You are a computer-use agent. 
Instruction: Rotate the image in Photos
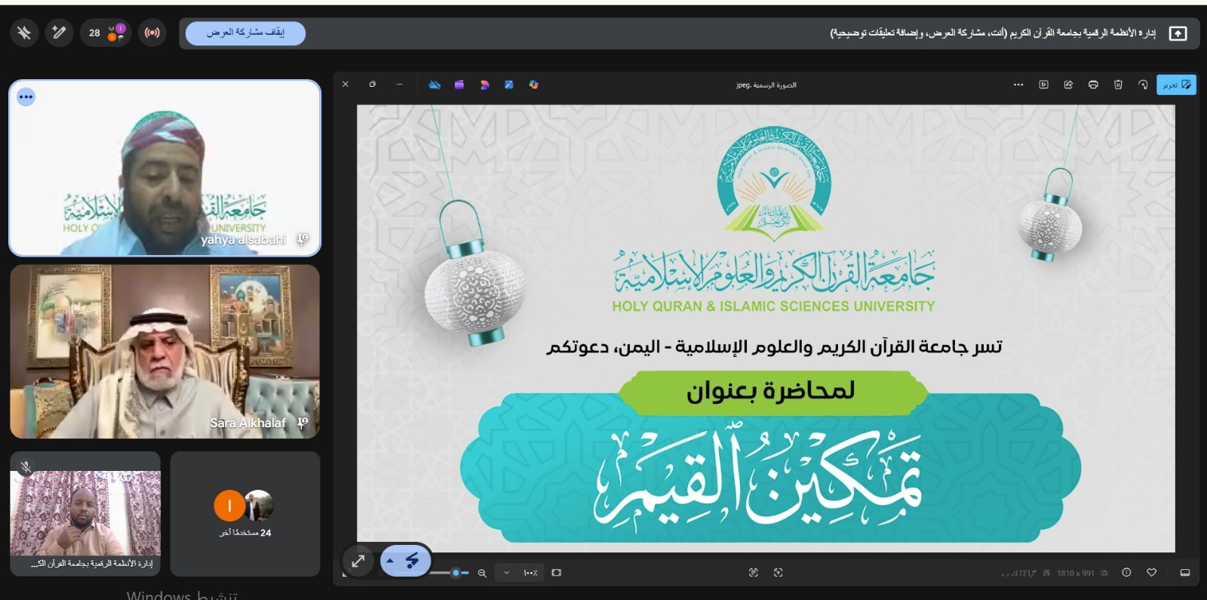point(1143,85)
